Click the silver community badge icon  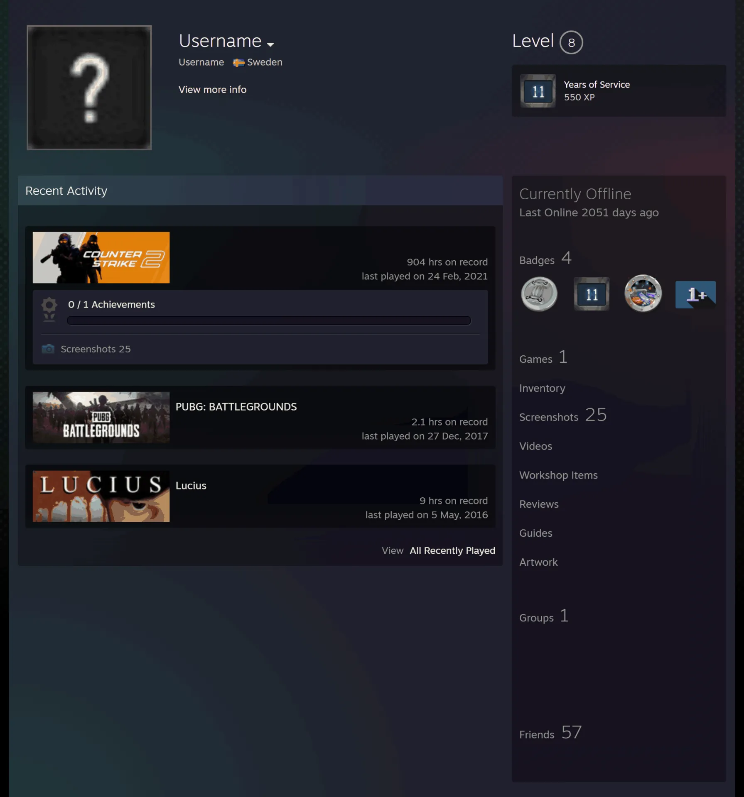tap(539, 294)
